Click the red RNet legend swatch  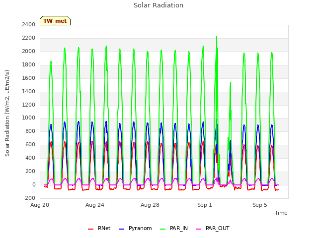point(90,229)
